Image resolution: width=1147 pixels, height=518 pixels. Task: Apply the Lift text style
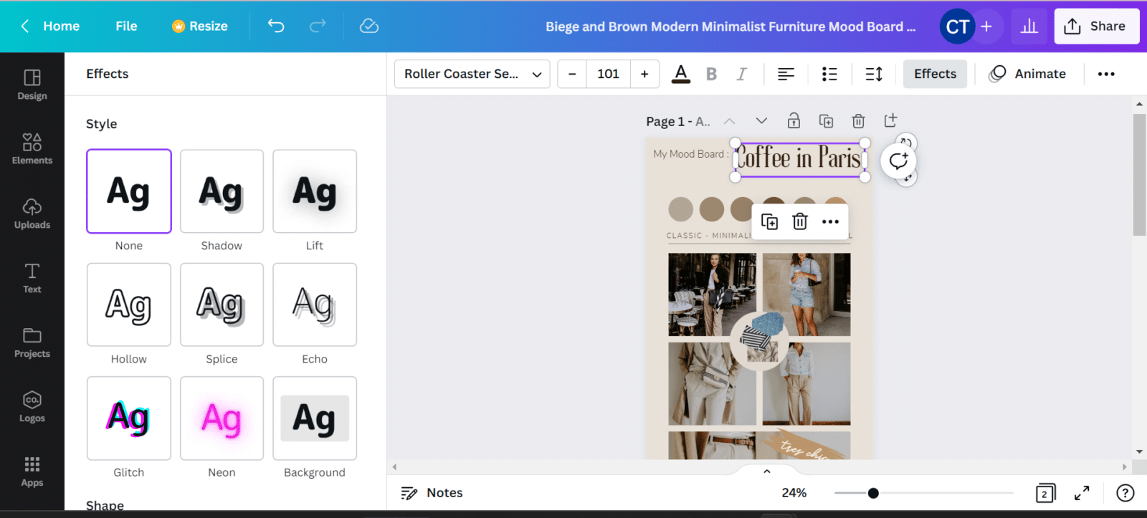pyautogui.click(x=315, y=191)
